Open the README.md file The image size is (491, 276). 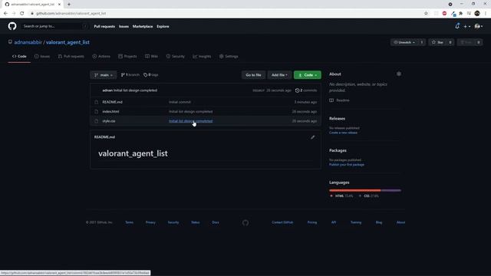pos(113,102)
